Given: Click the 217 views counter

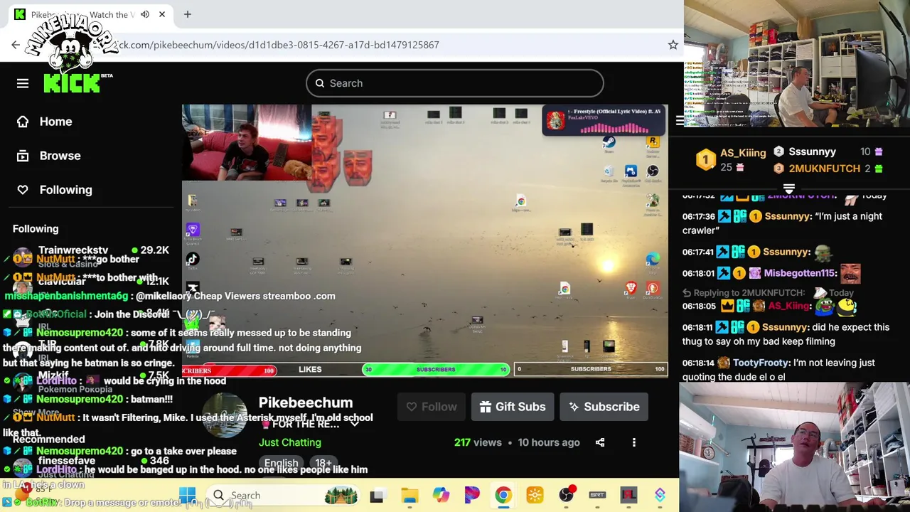Looking at the screenshot, I should 478,442.
